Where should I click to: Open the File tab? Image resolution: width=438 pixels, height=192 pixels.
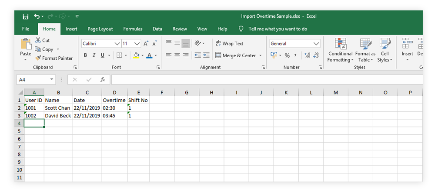tap(26, 29)
